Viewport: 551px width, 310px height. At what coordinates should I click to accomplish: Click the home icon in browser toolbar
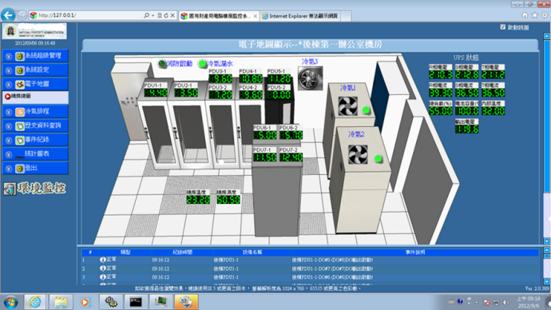[x=525, y=15]
